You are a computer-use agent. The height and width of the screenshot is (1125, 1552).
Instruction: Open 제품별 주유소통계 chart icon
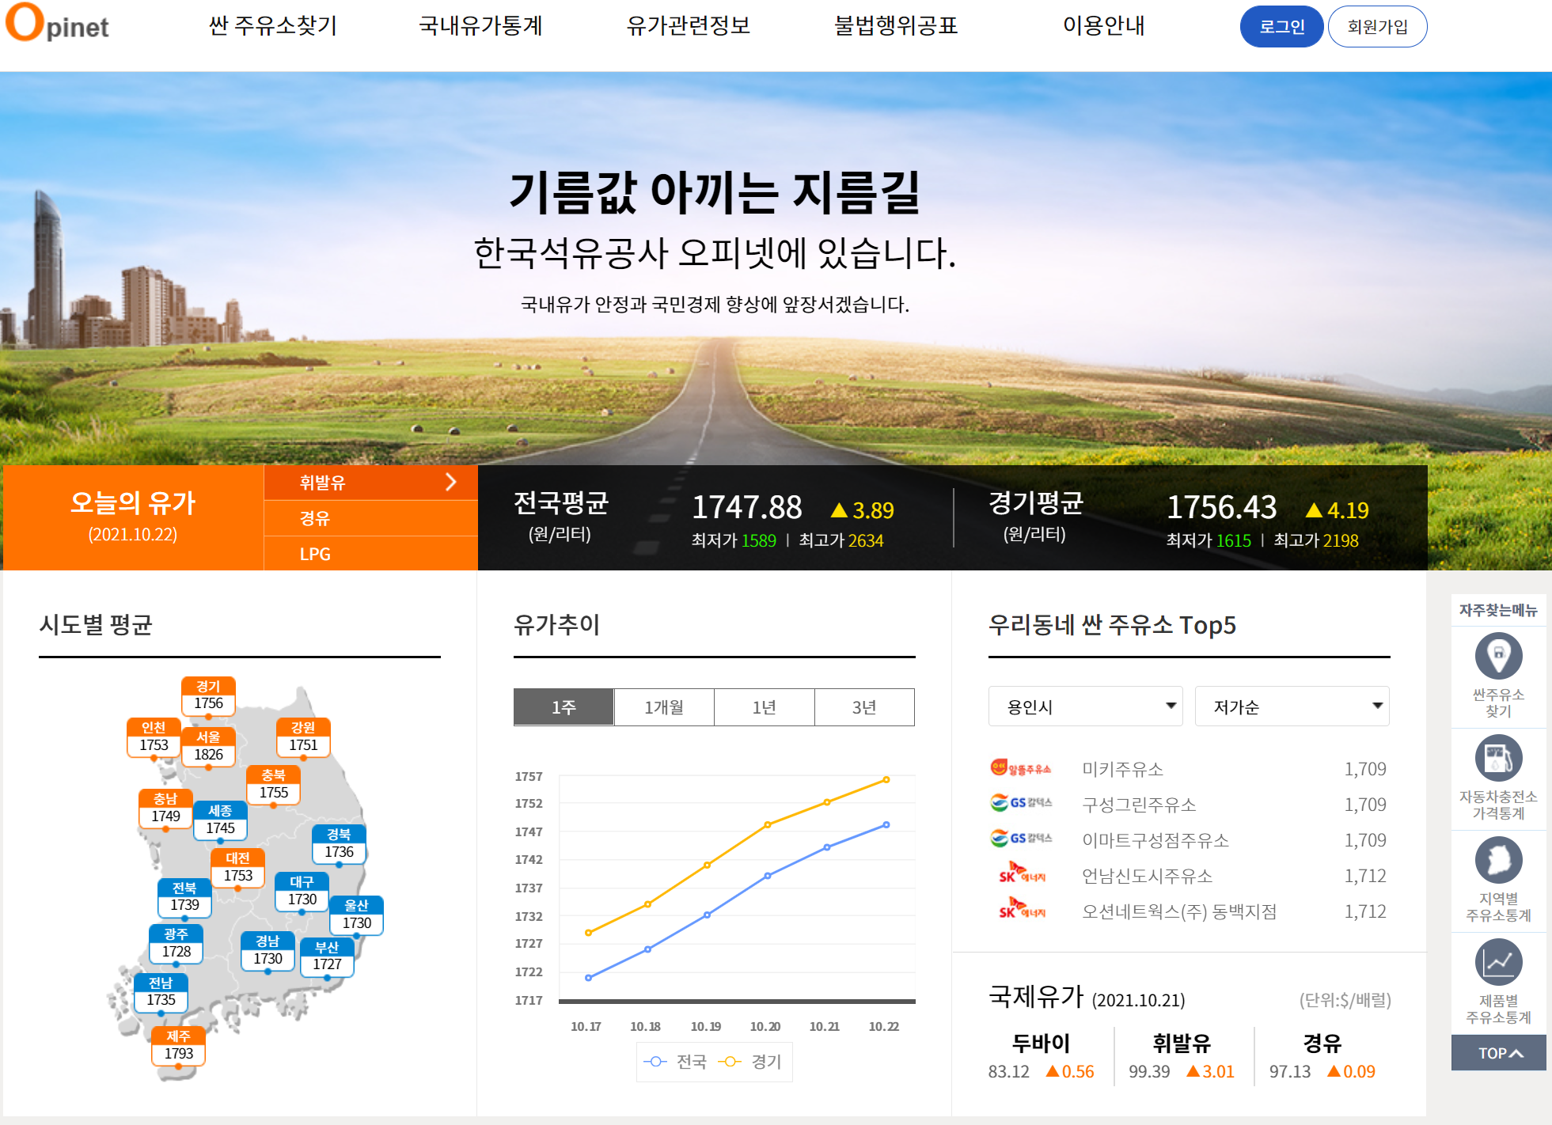coord(1498,963)
